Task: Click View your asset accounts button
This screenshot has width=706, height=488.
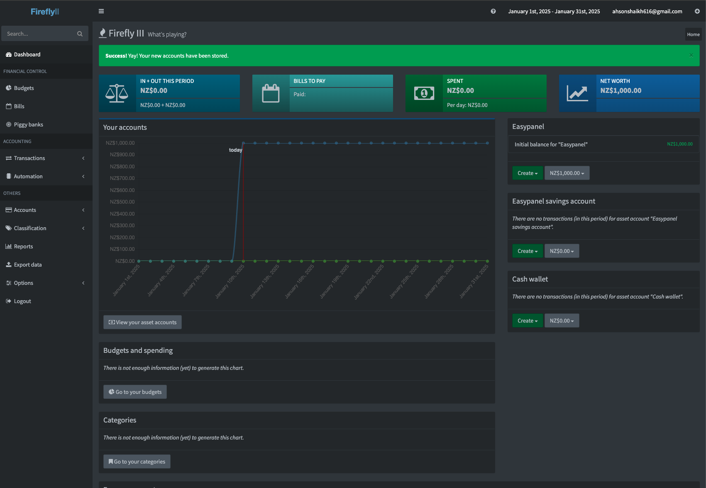Action: pyautogui.click(x=142, y=322)
